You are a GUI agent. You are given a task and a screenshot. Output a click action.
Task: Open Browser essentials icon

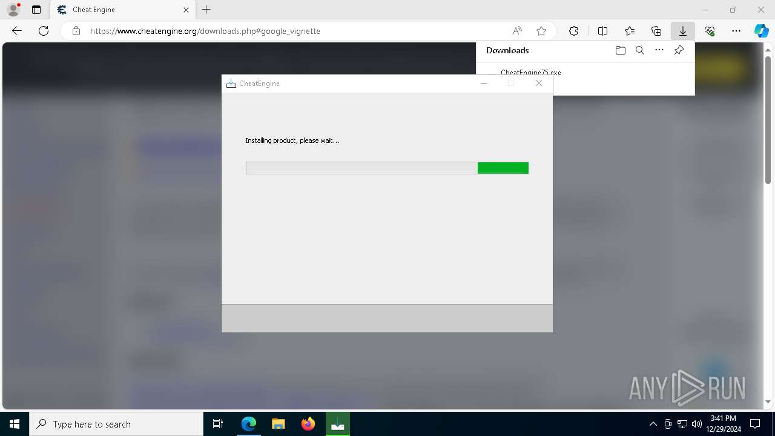pyautogui.click(x=710, y=31)
